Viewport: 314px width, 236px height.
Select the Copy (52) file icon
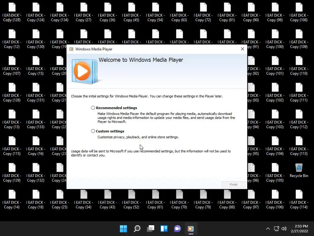coord(132,199)
